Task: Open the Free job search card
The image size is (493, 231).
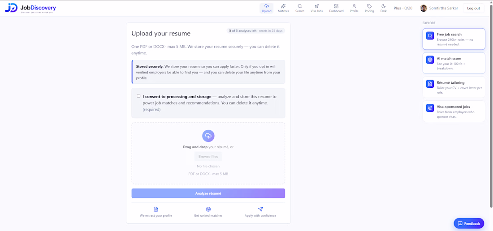Action: coord(454,39)
